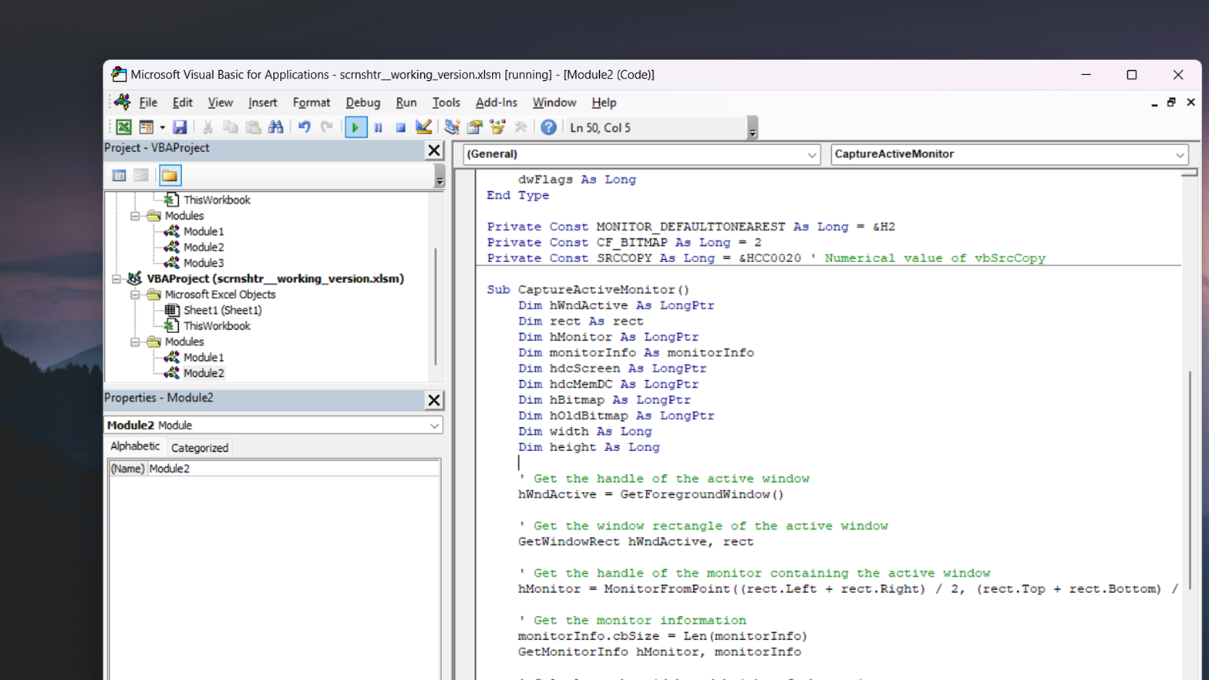
Task: Undo the last edit
Action: 305,127
